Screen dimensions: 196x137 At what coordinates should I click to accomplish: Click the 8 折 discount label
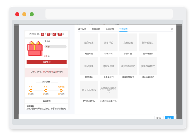click(x=31, y=87)
